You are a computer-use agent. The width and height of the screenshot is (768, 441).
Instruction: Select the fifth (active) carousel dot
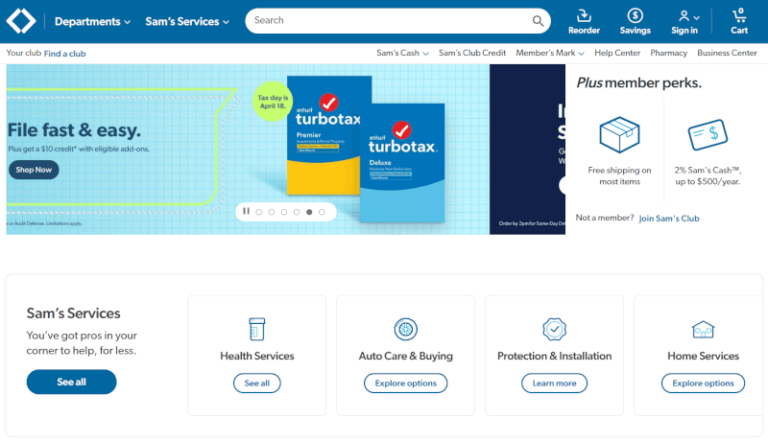tap(309, 212)
